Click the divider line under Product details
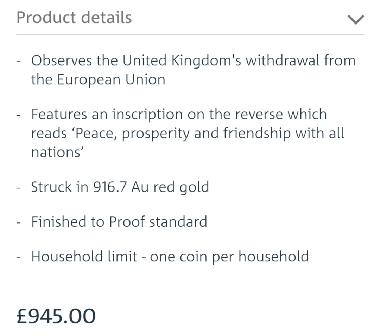 [190, 34]
